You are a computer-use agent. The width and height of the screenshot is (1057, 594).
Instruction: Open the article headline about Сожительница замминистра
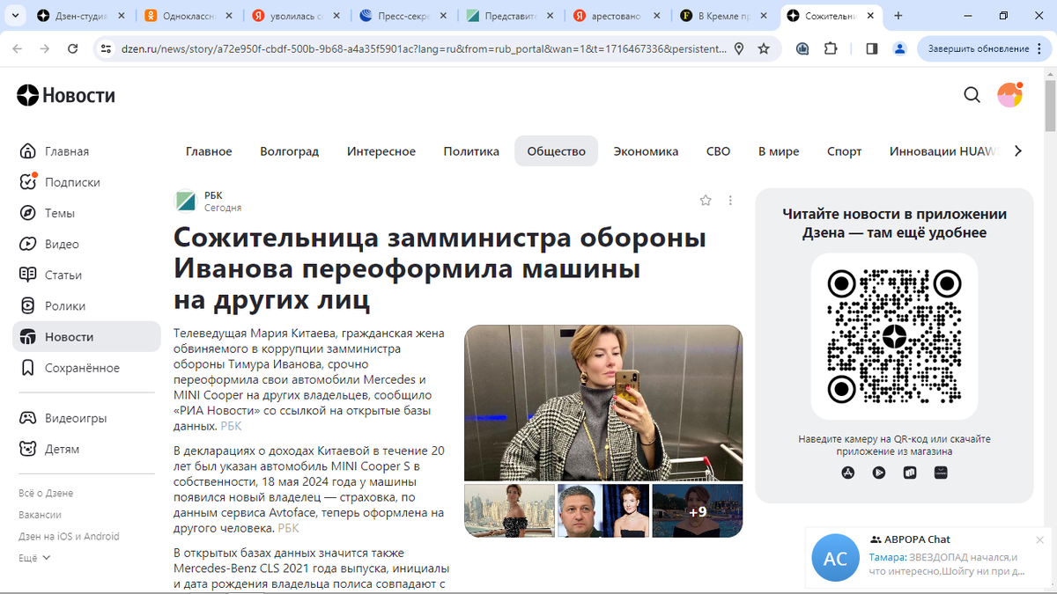pyautogui.click(x=440, y=268)
